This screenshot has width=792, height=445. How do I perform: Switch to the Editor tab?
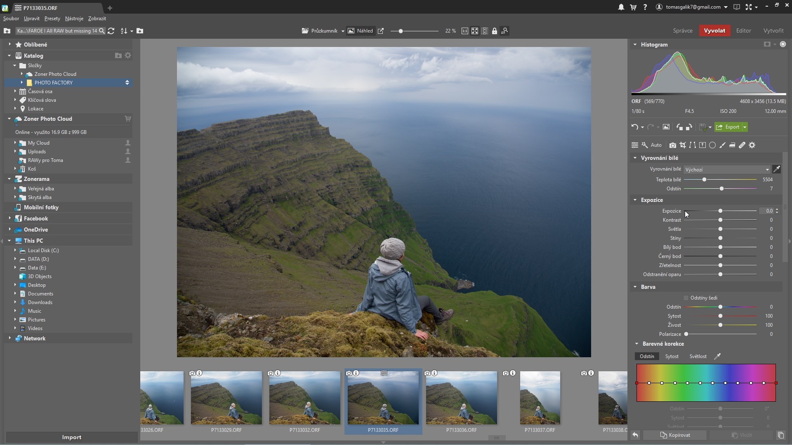pos(743,30)
